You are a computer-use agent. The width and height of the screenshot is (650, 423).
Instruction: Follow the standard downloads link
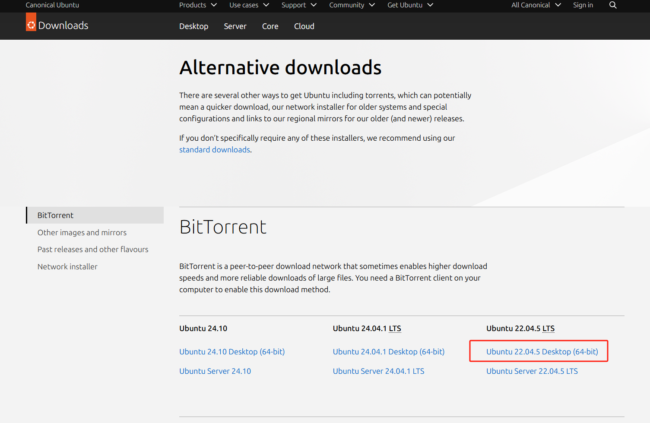(215, 150)
